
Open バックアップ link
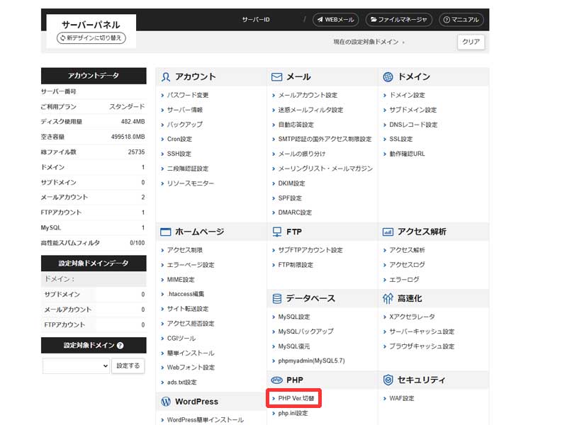[185, 125]
